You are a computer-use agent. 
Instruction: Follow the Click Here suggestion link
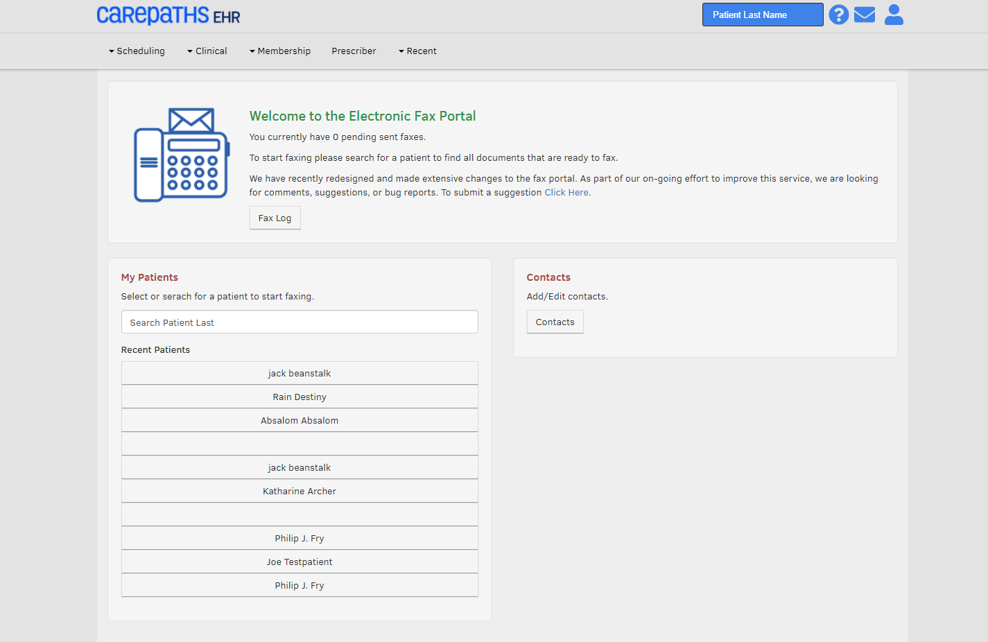tap(566, 193)
